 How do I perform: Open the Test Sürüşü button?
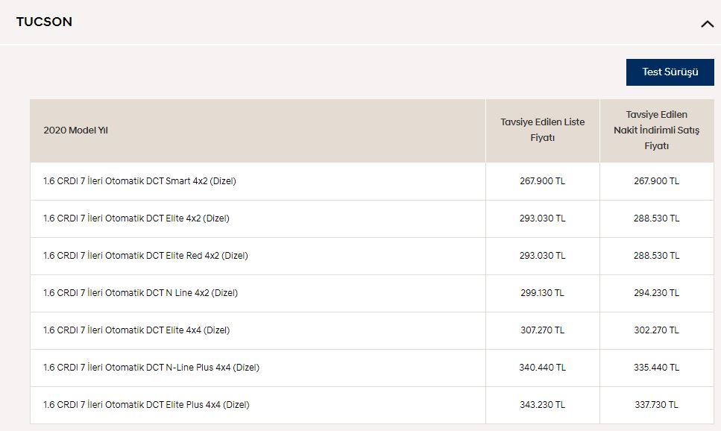[670, 72]
